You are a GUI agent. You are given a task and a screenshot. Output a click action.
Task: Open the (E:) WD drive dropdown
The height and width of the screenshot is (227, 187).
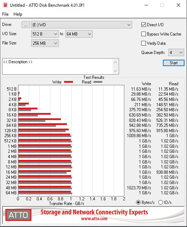pyautogui.click(x=81, y=25)
